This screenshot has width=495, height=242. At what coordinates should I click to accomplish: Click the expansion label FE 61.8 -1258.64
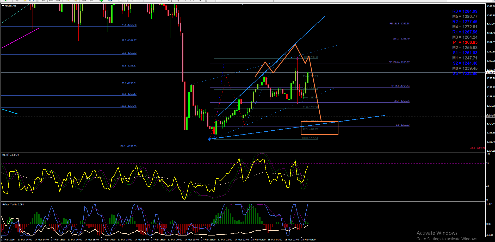tap(400, 86)
